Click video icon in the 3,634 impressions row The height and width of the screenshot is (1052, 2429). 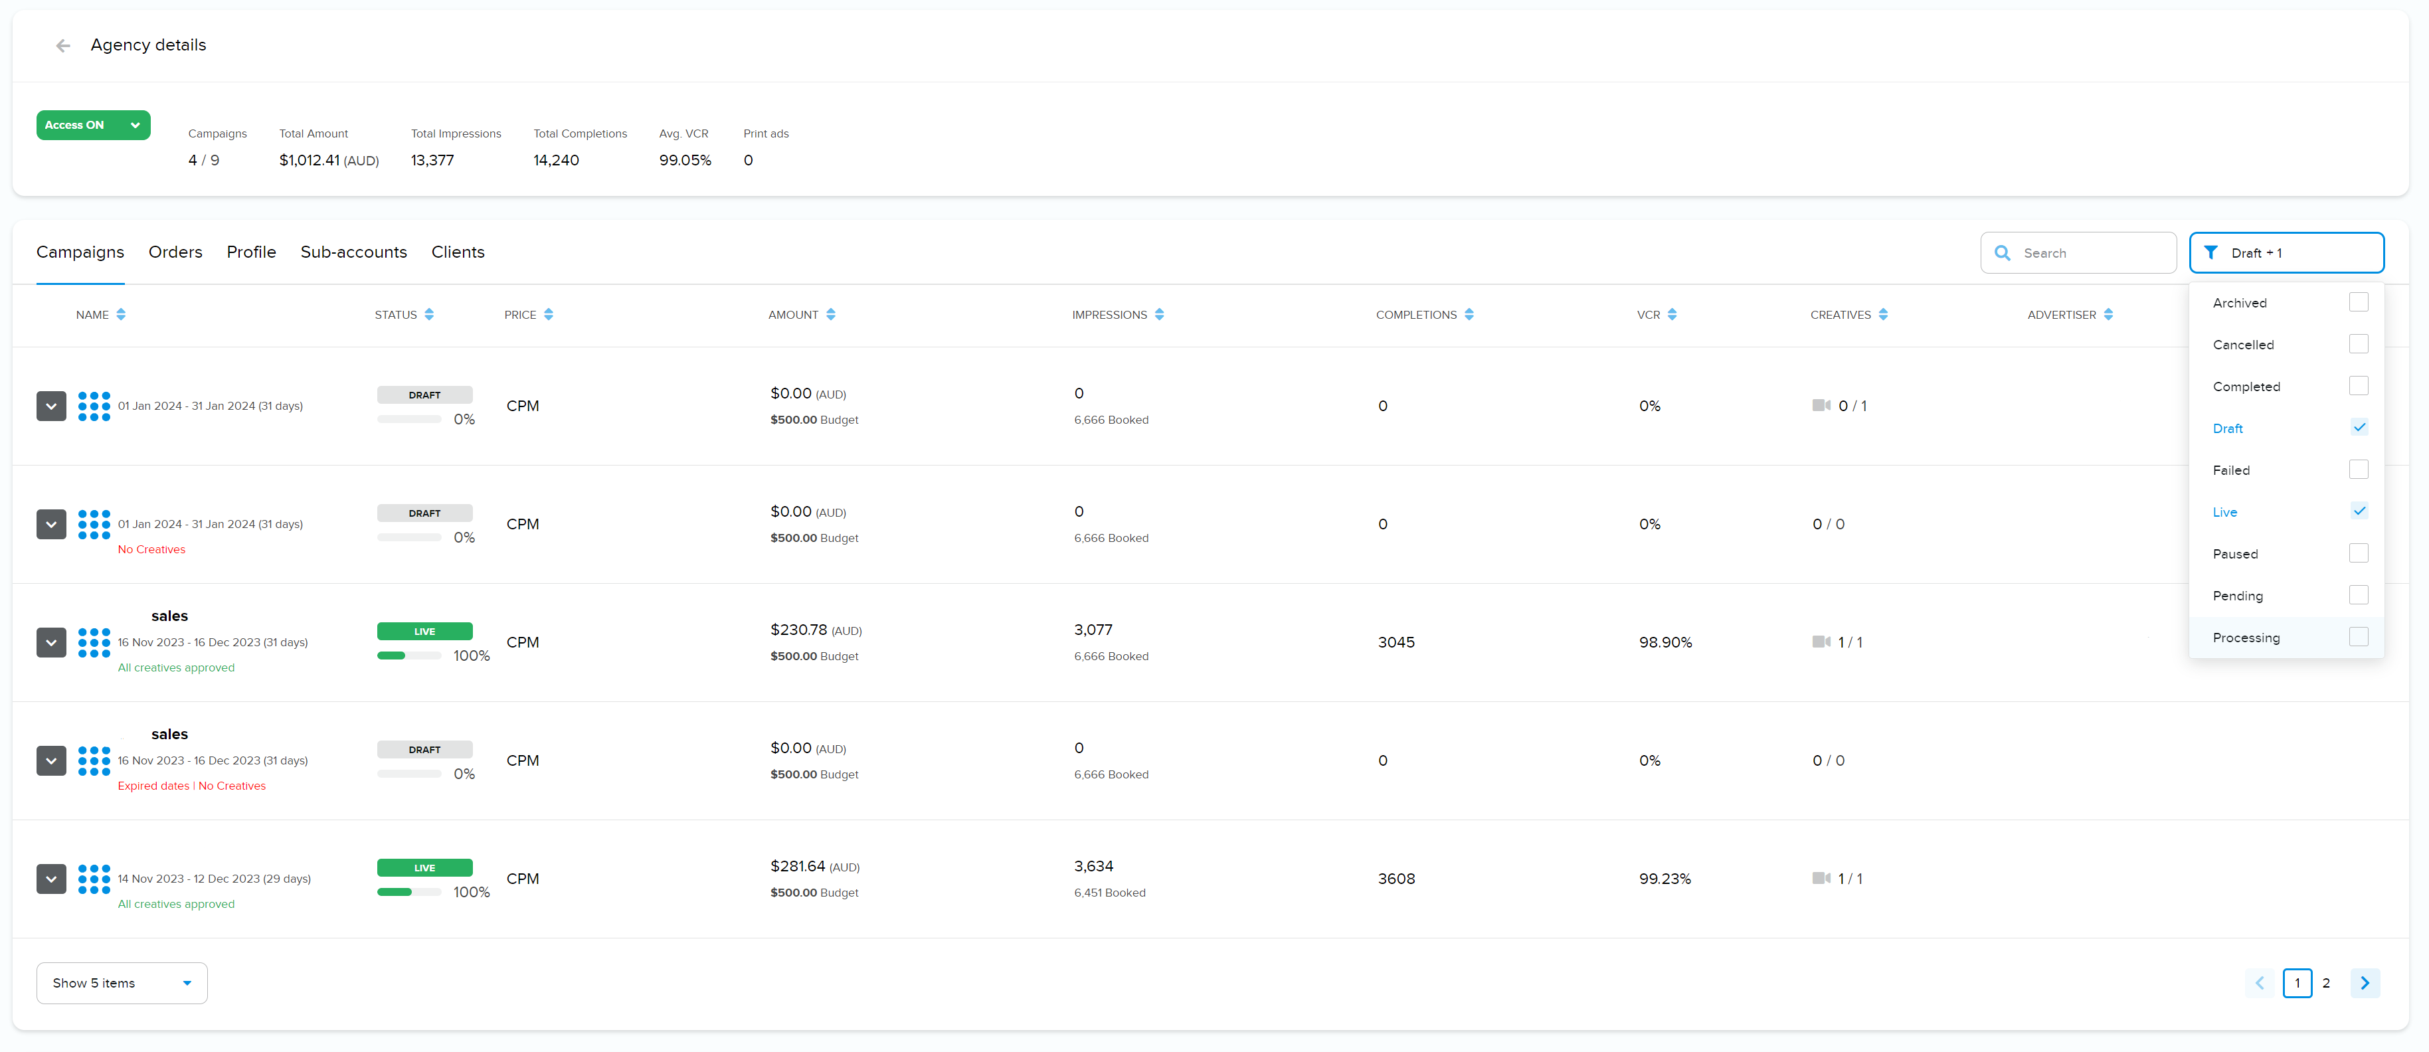pyautogui.click(x=1821, y=879)
